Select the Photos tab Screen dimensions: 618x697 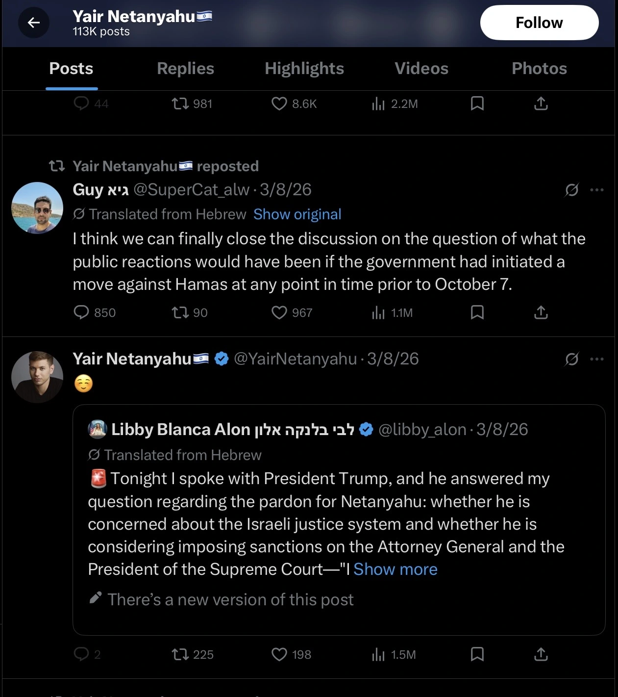539,69
